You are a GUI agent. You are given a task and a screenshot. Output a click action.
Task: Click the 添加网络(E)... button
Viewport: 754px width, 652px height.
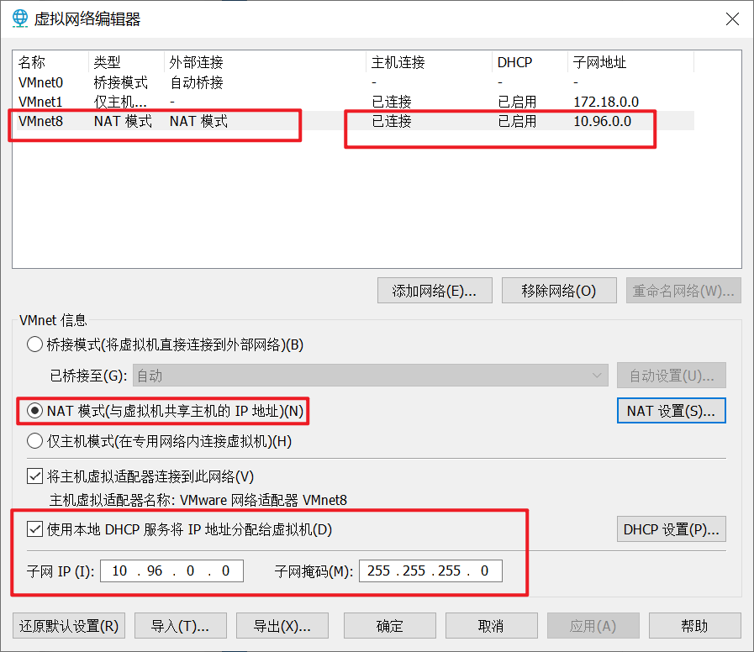[435, 291]
